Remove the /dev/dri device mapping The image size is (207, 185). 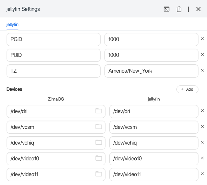(x=202, y=111)
